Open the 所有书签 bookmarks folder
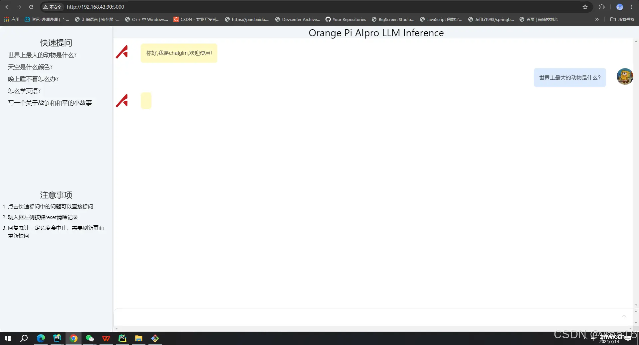The image size is (639, 345). click(x=622, y=19)
